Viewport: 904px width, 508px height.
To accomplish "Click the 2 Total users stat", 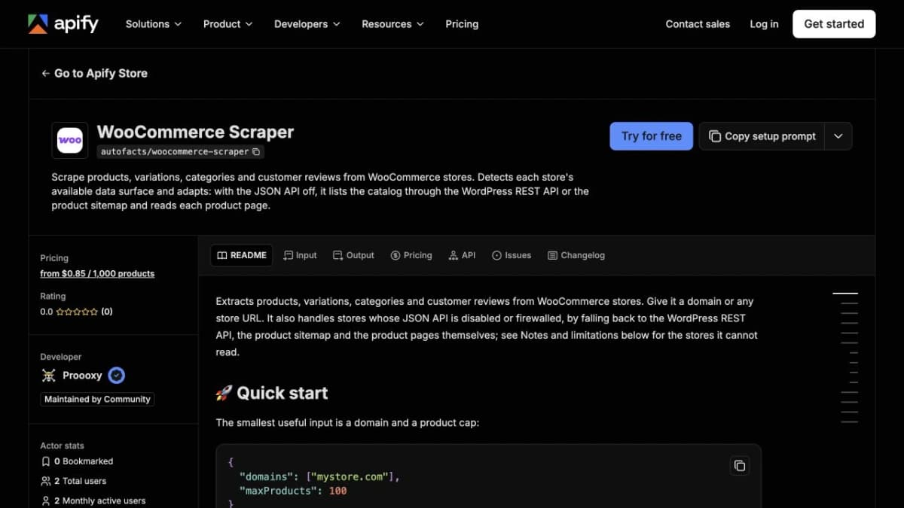I will tap(74, 481).
